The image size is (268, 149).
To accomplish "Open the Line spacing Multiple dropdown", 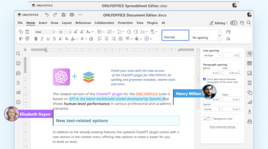I will coord(212,55).
